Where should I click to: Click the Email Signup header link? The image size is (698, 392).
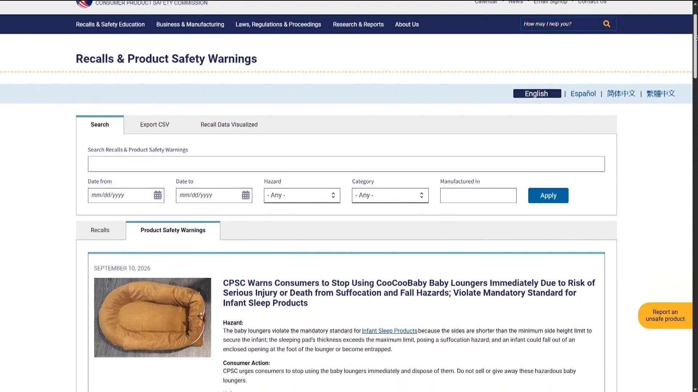pos(550,2)
